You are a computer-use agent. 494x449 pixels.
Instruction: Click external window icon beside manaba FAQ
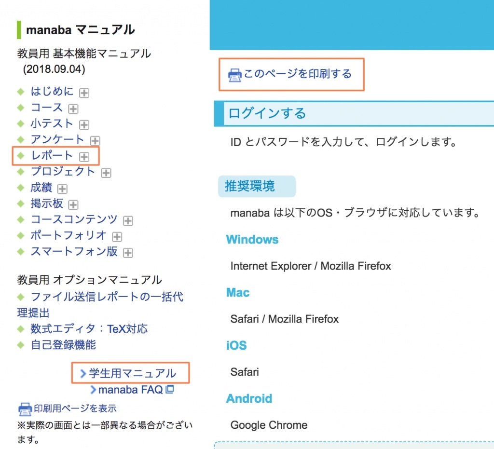coord(170,390)
